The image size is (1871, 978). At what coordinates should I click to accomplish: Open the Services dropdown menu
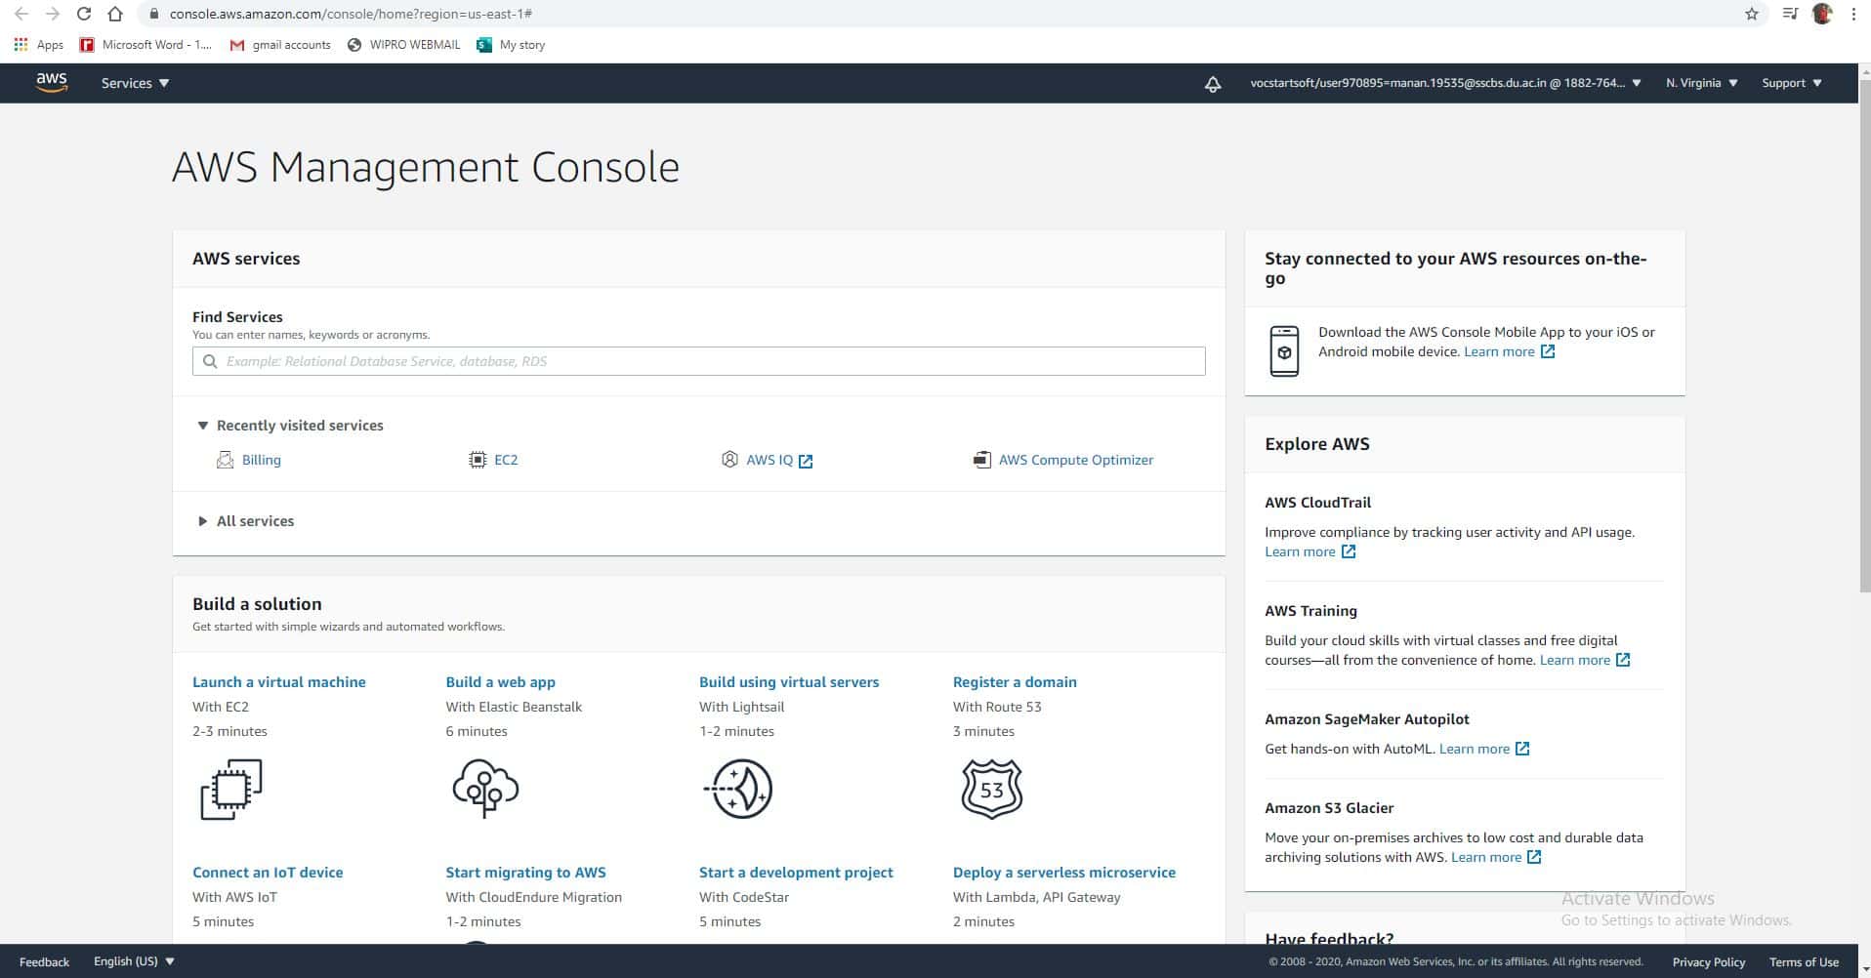[x=136, y=83]
